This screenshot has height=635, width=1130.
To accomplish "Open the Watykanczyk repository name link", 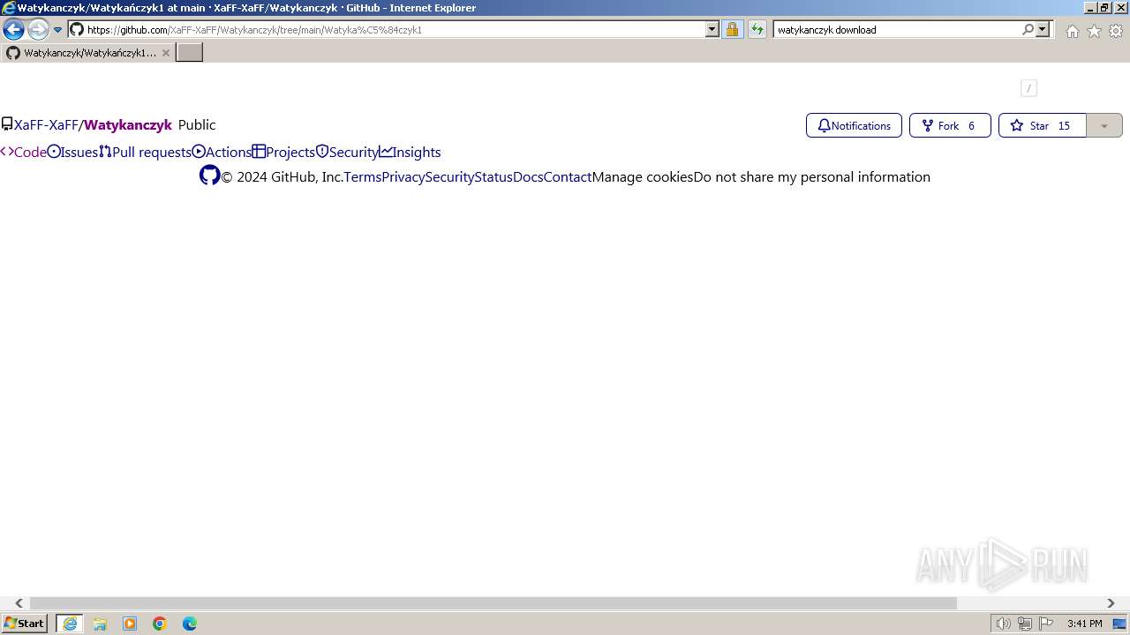I will pyautogui.click(x=128, y=125).
